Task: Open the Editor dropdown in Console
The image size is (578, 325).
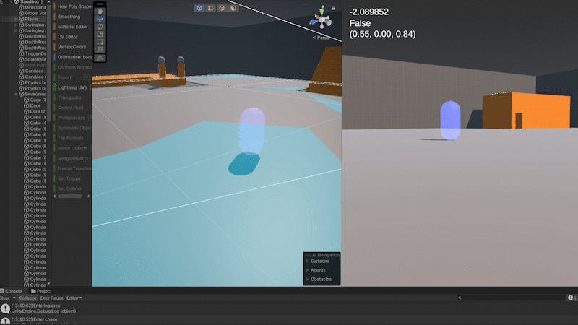Action: click(x=74, y=298)
